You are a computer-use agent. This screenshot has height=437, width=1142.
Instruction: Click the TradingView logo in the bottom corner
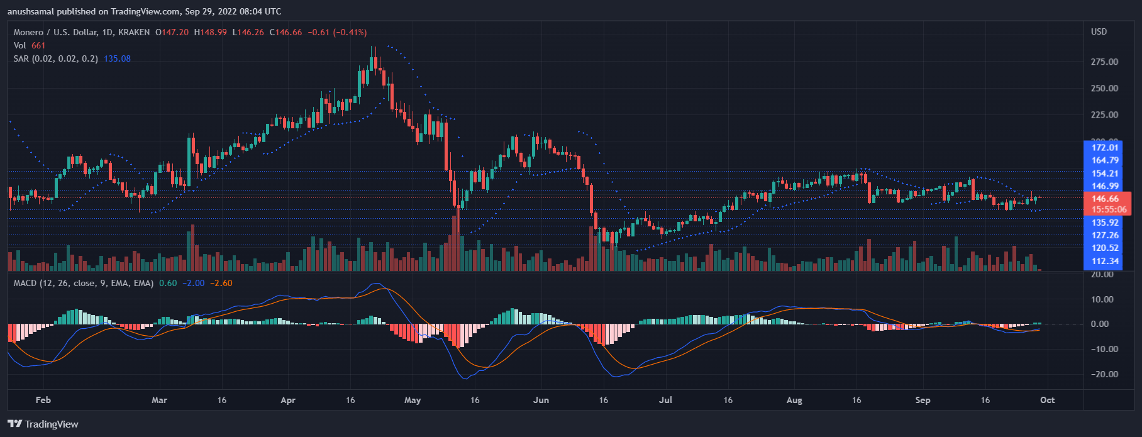43,424
